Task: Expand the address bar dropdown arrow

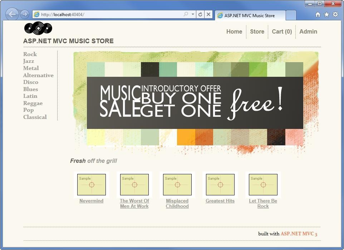Action: (193, 14)
